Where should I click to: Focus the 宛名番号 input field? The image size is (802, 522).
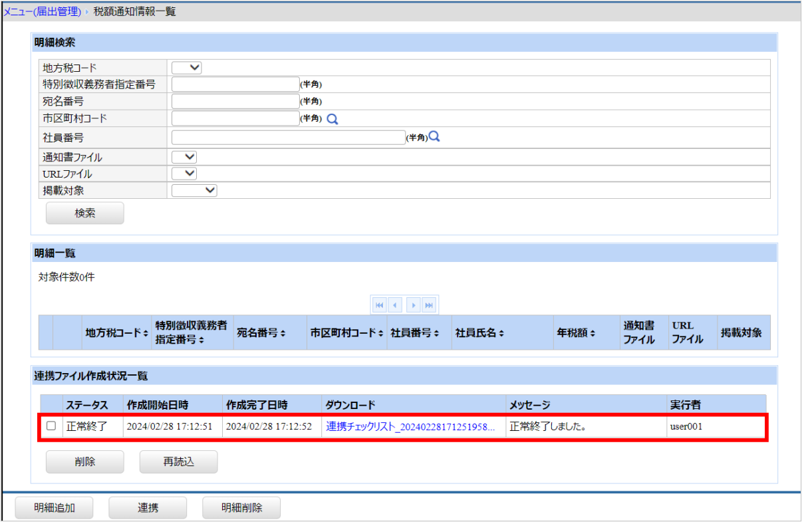point(235,101)
